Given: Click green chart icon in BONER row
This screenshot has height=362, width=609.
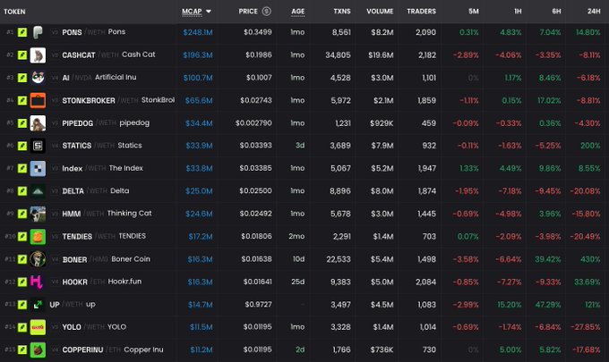Looking at the screenshot, I should coord(22,259).
